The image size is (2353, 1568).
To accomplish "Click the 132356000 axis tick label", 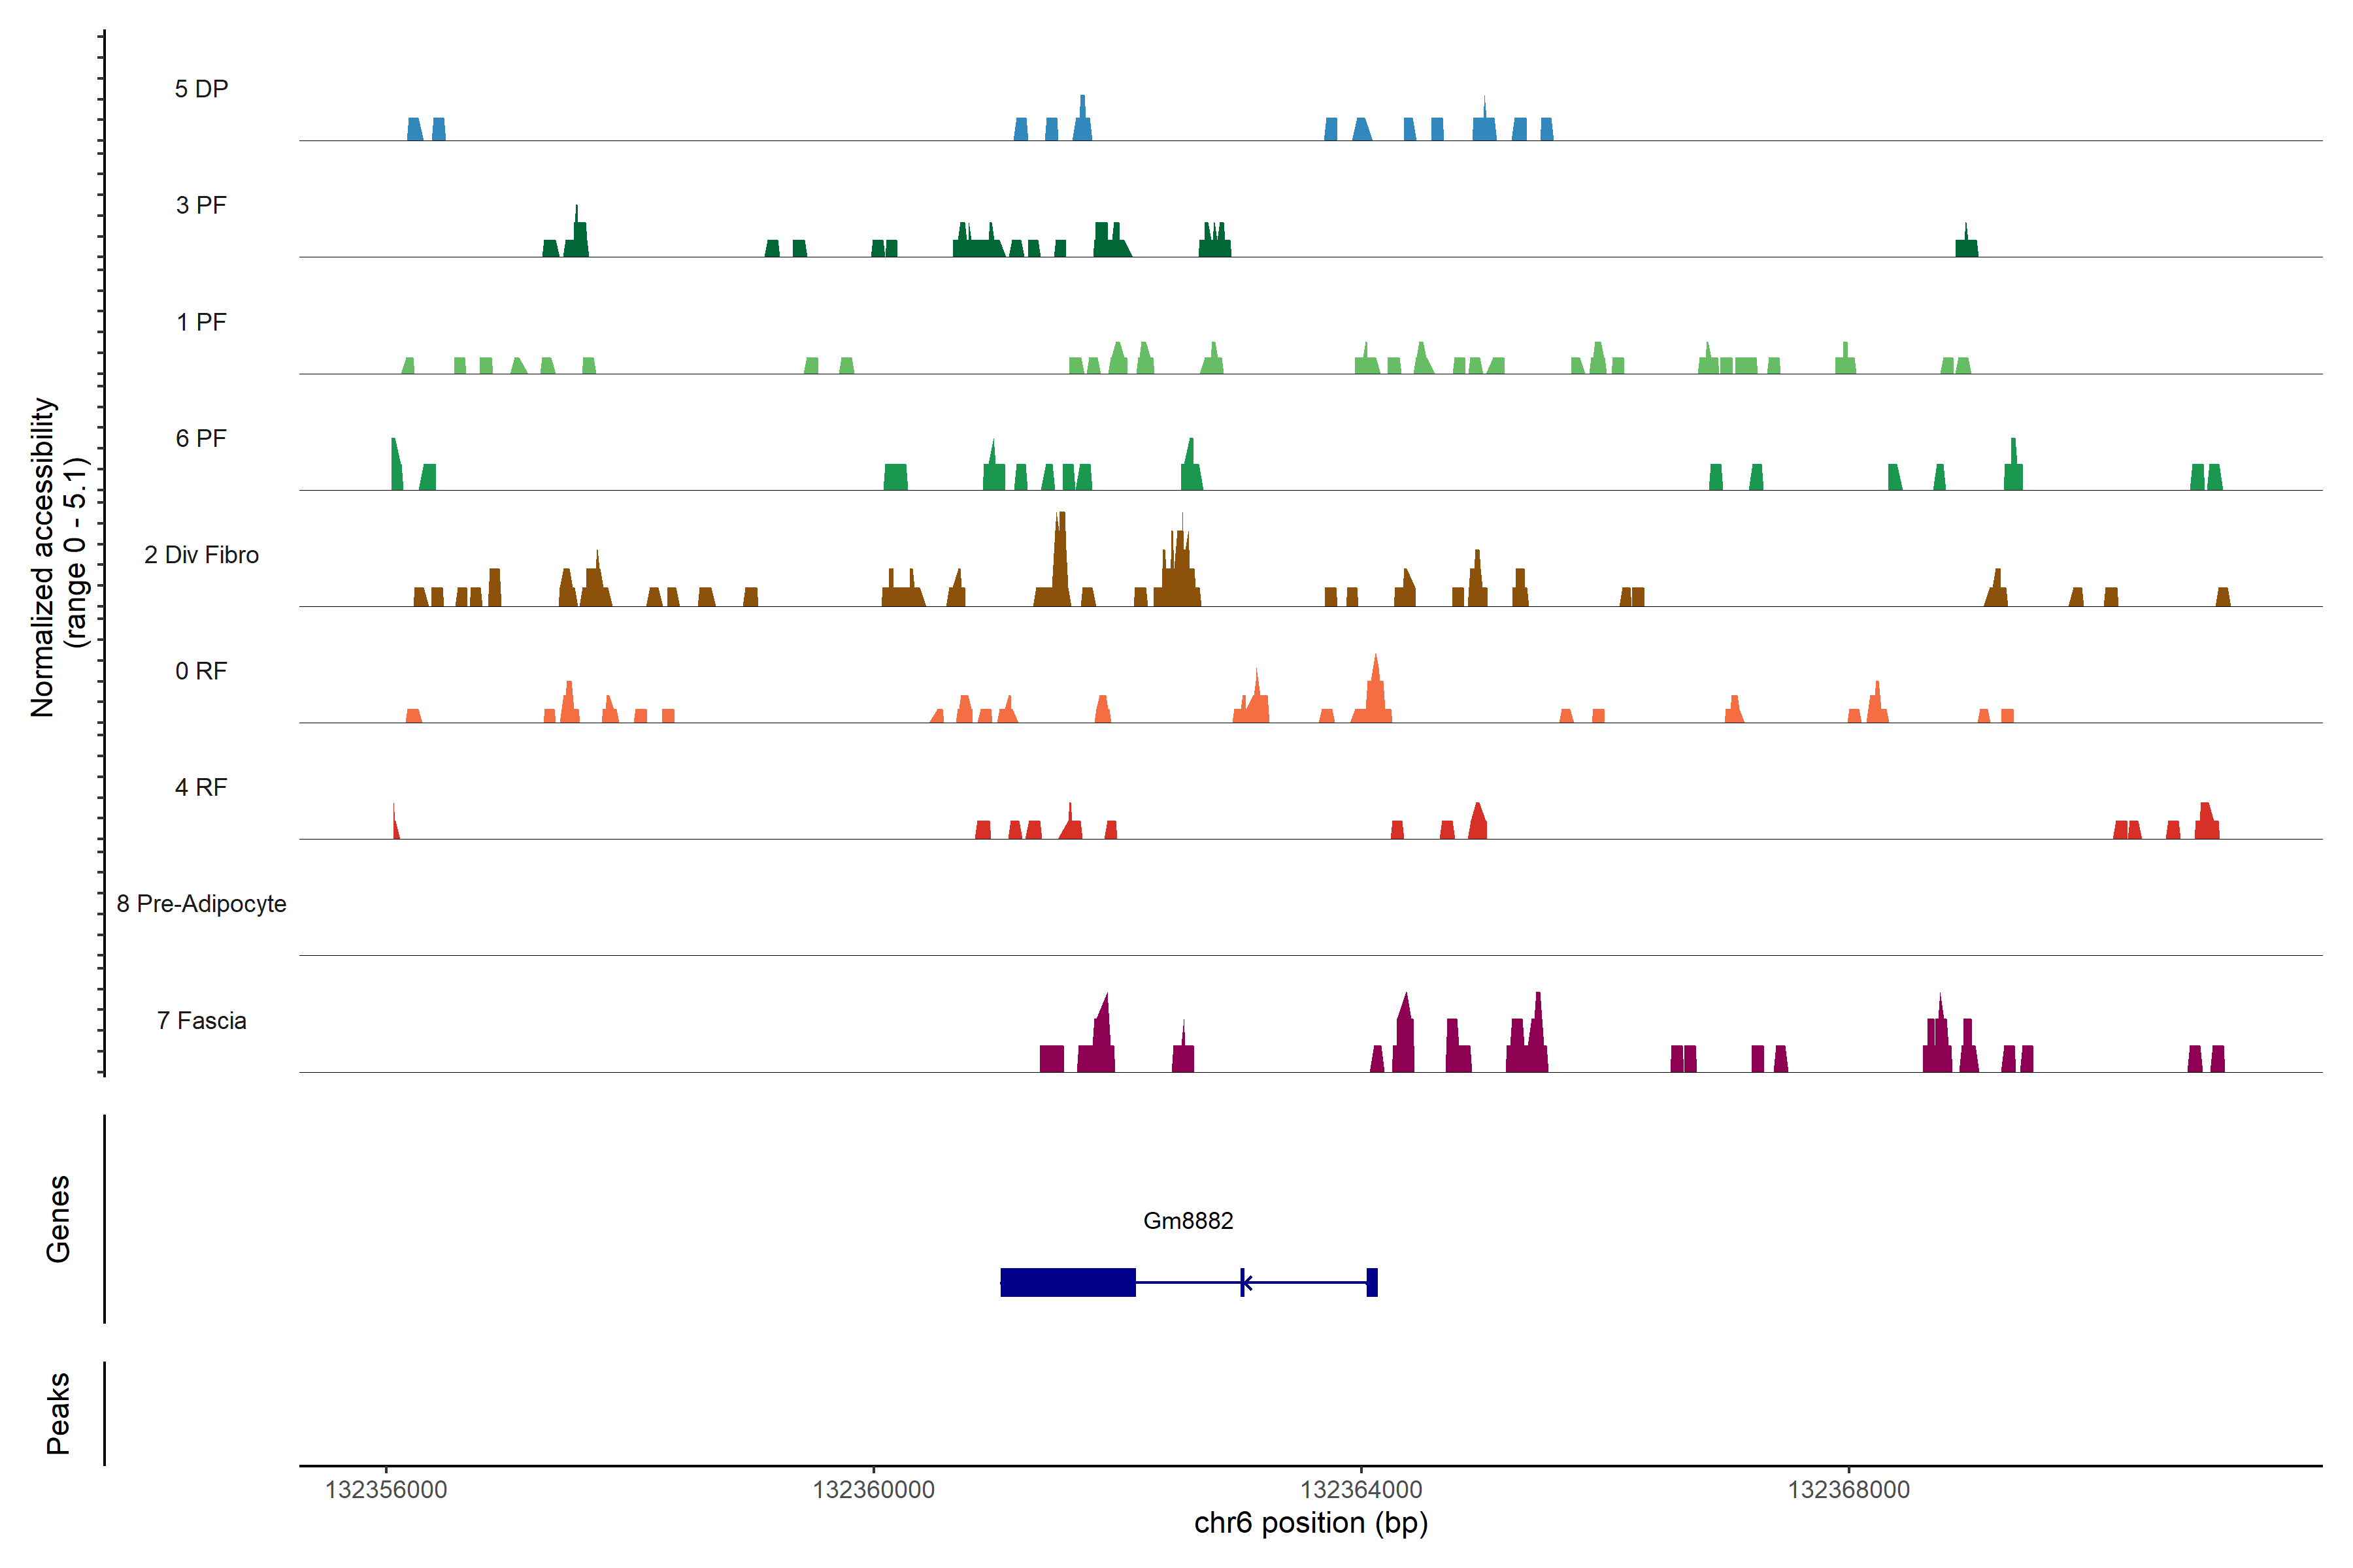I will coord(386,1489).
